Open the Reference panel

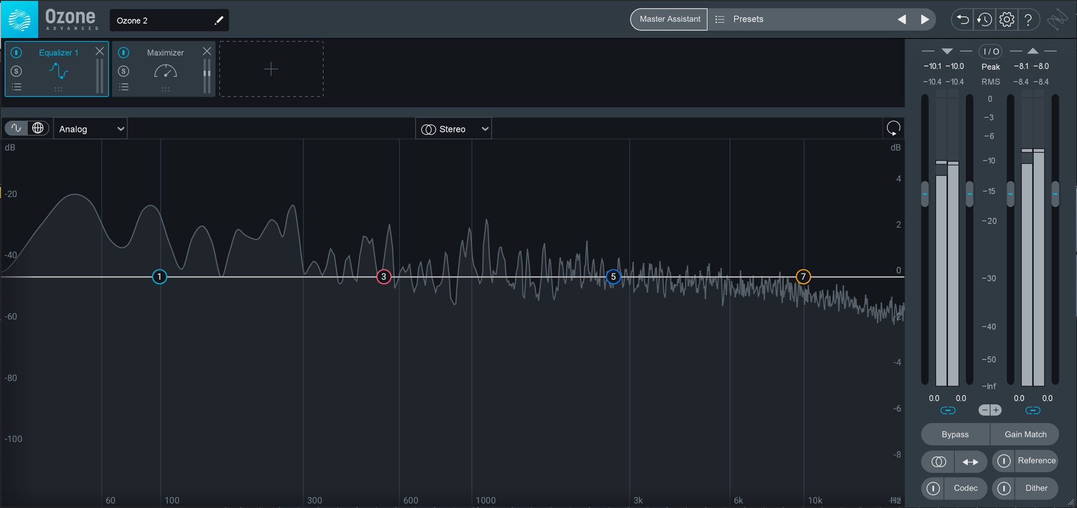coord(1036,461)
